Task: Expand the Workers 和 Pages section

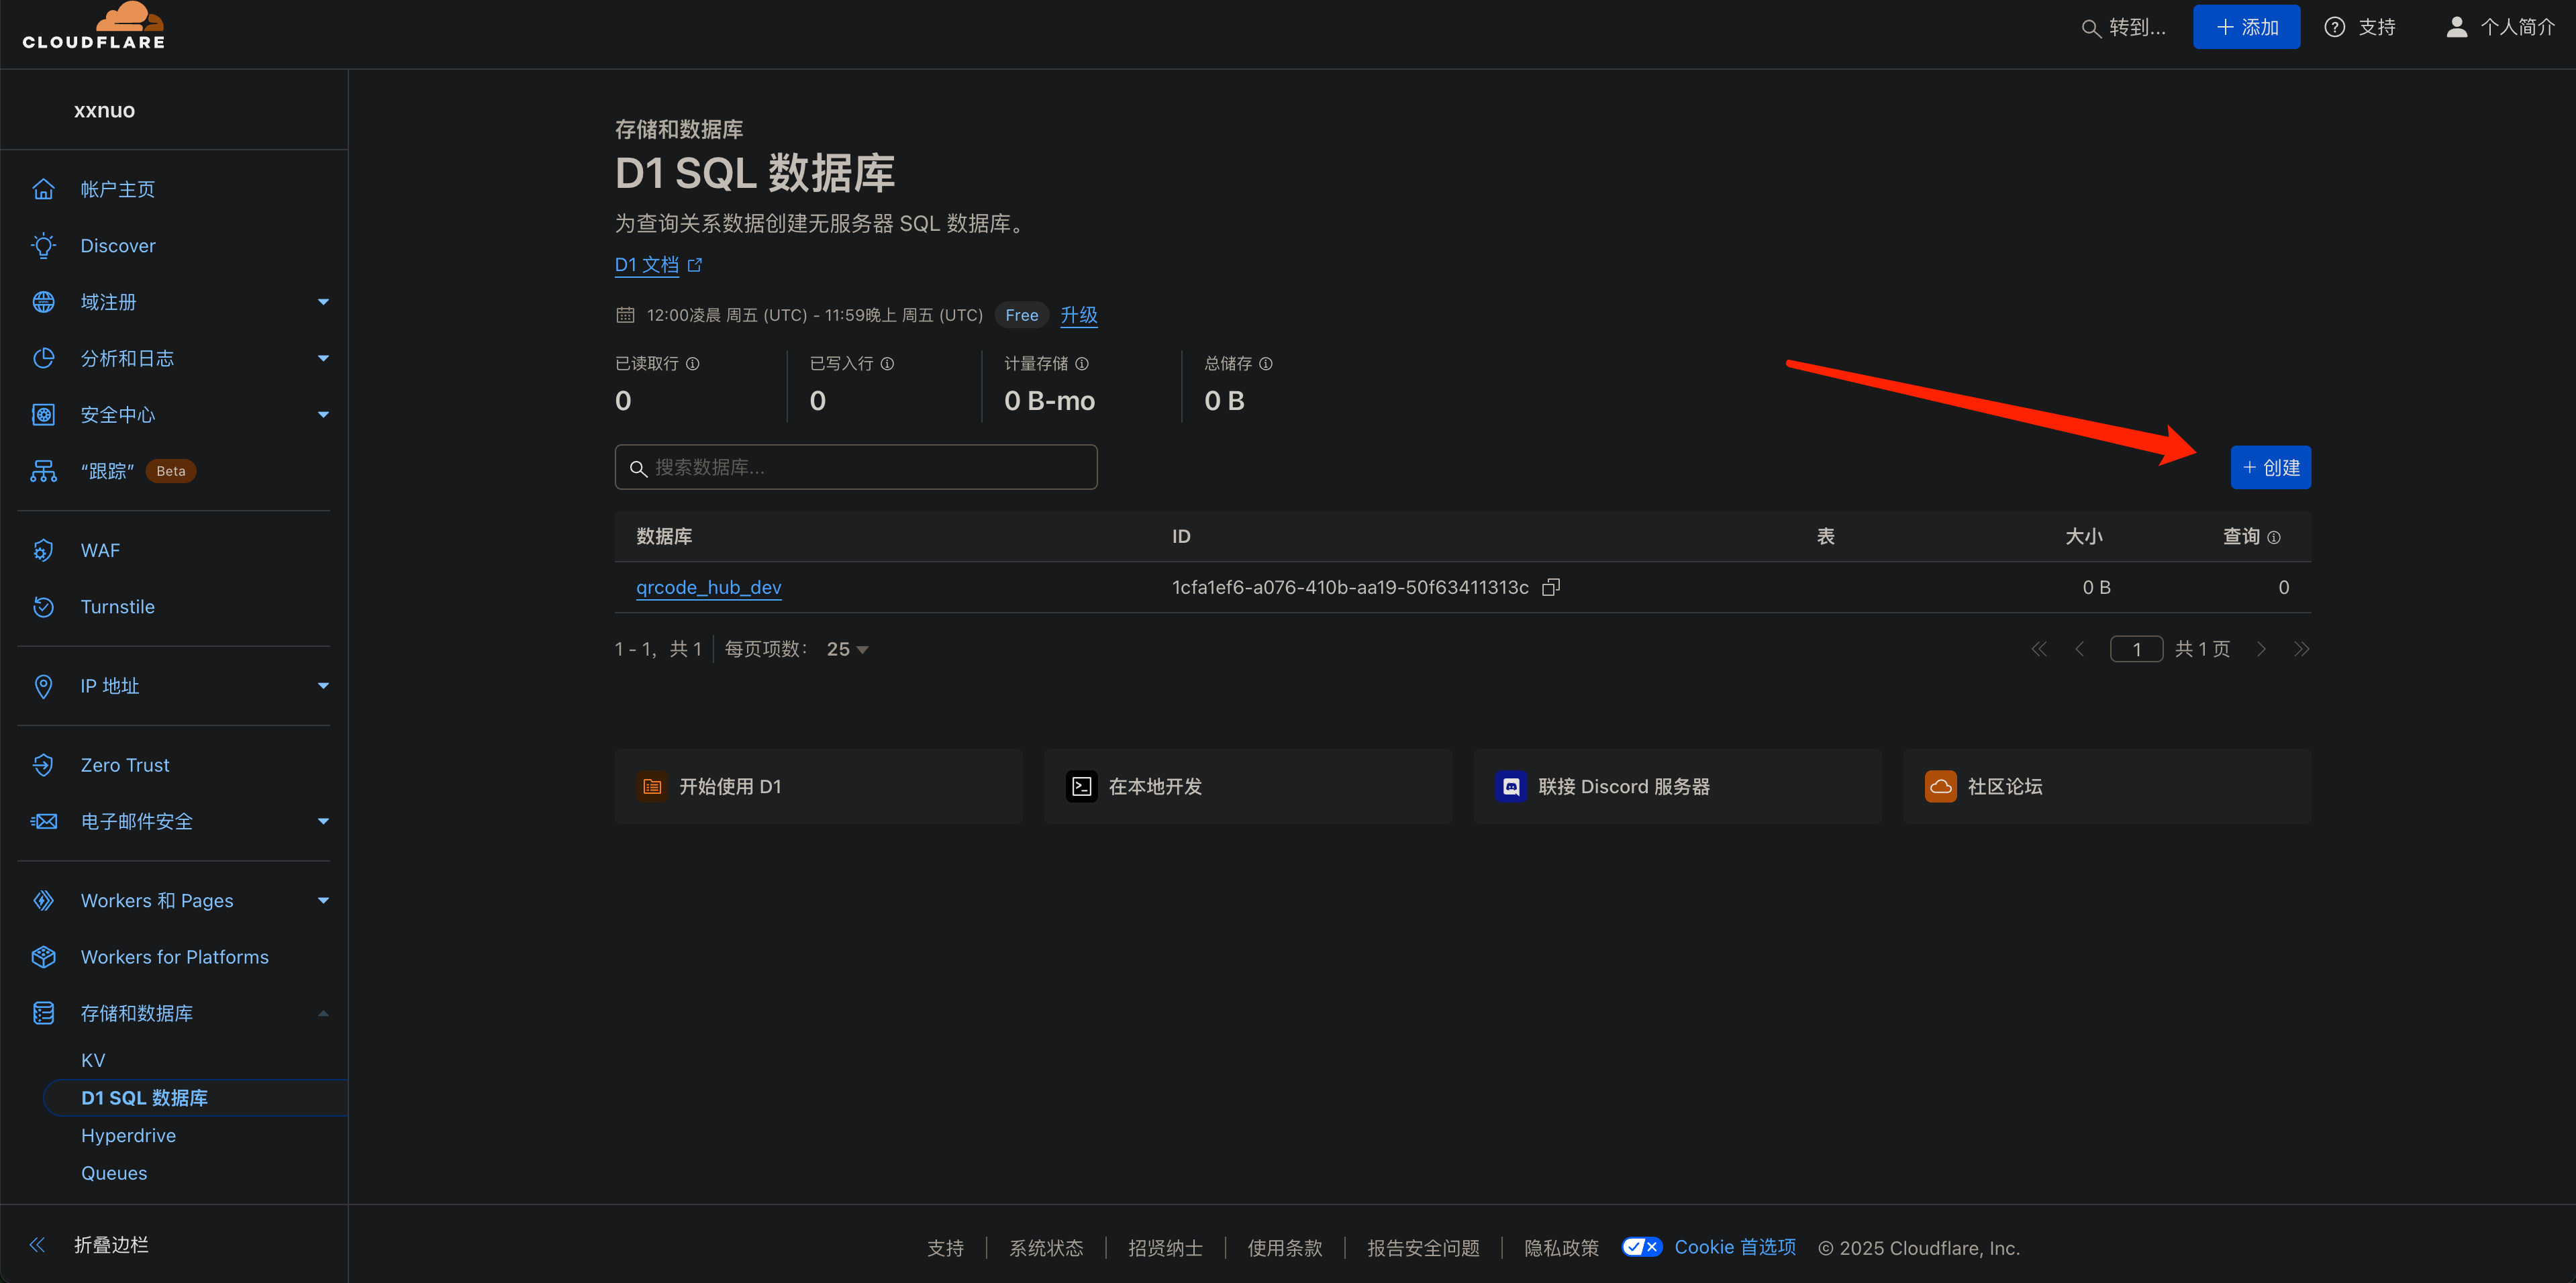Action: [323, 901]
